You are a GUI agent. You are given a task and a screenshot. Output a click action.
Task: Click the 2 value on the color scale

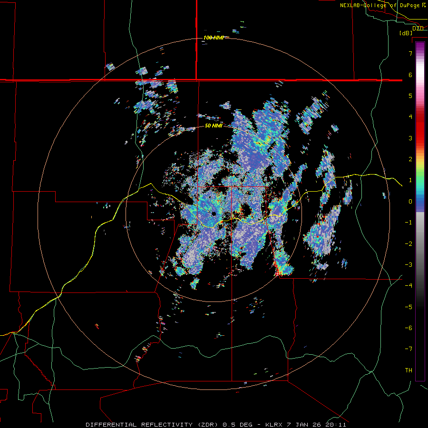click(x=410, y=159)
